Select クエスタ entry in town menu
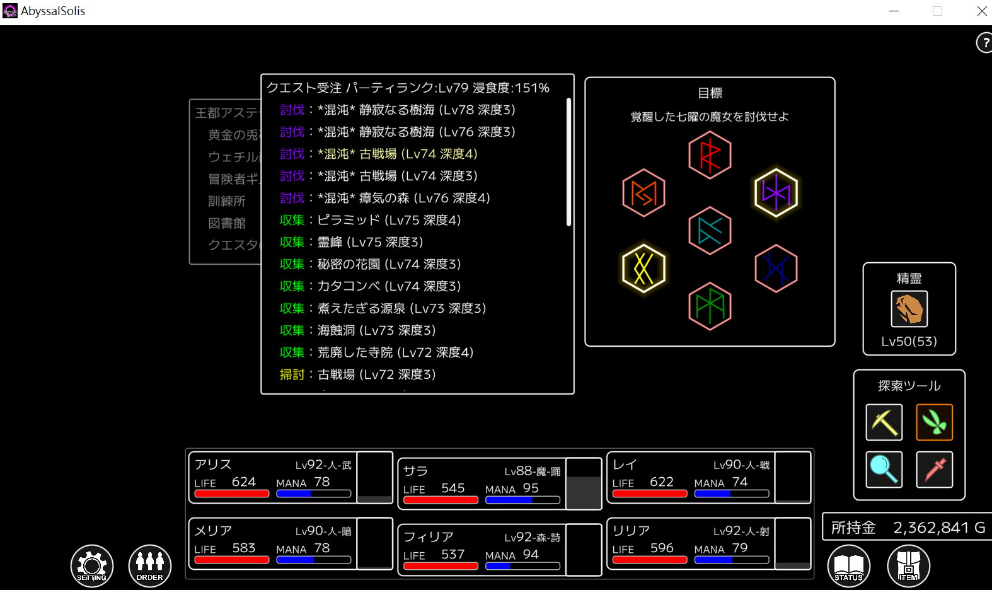The image size is (992, 590). tap(233, 245)
